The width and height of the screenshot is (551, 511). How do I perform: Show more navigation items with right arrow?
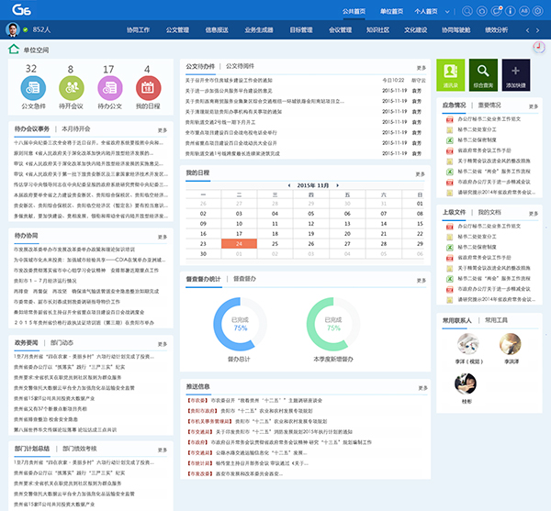(537, 30)
